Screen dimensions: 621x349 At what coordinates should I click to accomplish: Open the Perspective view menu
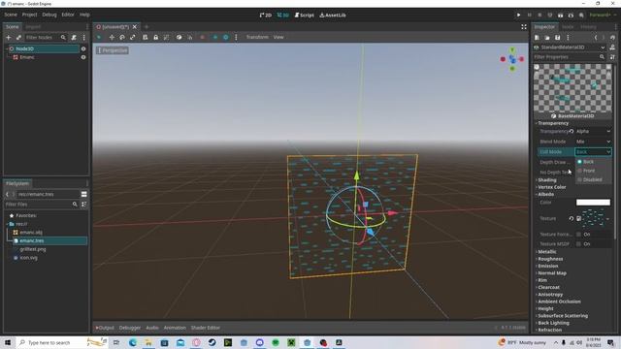[113, 50]
